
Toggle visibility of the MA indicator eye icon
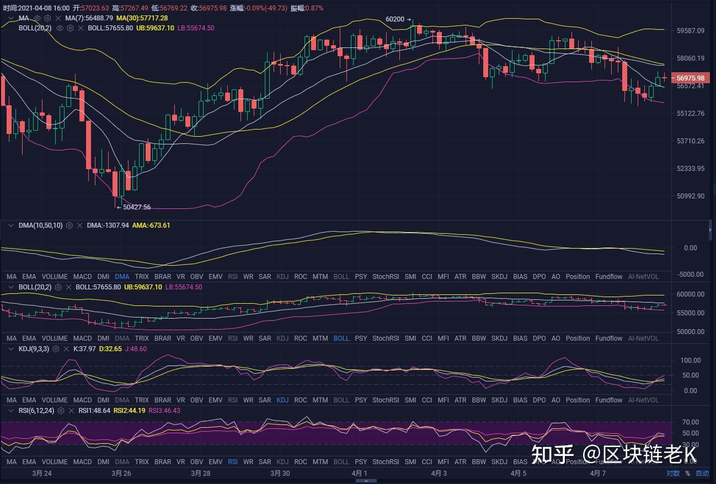[38, 18]
